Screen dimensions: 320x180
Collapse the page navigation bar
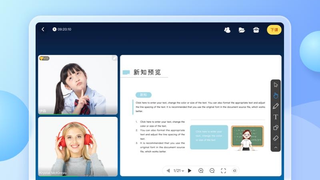[x=234, y=170]
